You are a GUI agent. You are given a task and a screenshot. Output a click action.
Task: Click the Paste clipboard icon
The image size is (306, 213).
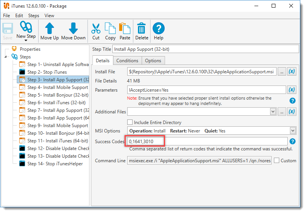125,28
